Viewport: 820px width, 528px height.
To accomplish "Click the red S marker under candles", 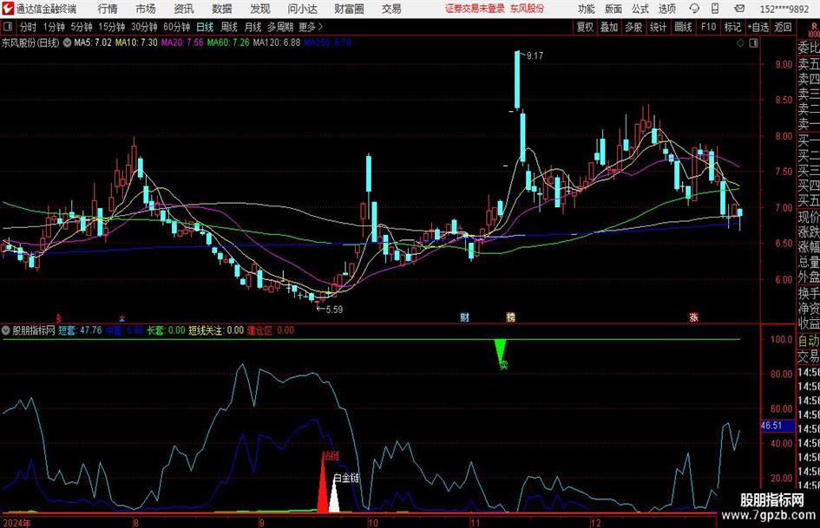I will pos(59,318).
